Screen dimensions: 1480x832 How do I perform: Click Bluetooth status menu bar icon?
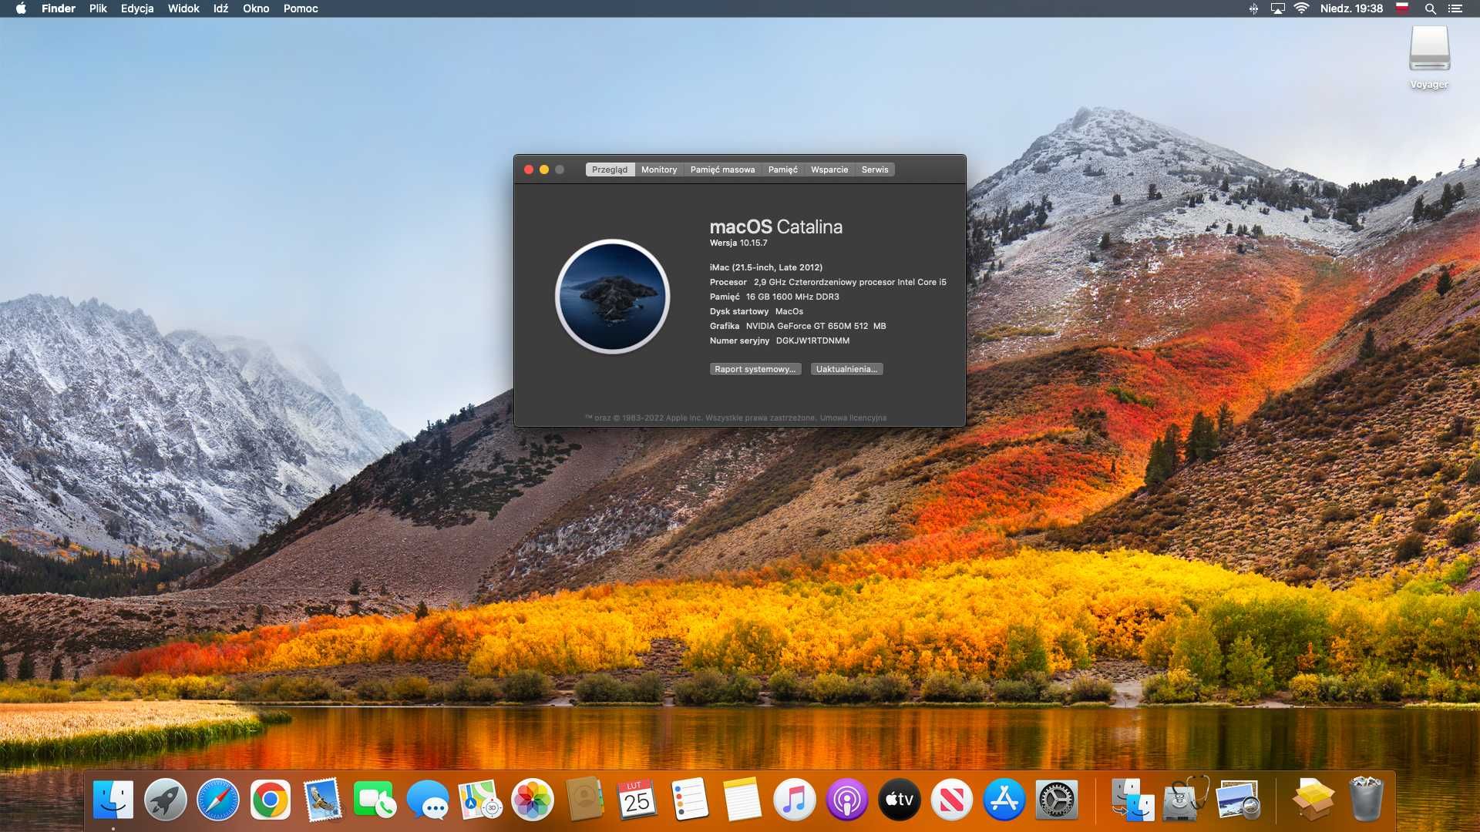point(1253,8)
